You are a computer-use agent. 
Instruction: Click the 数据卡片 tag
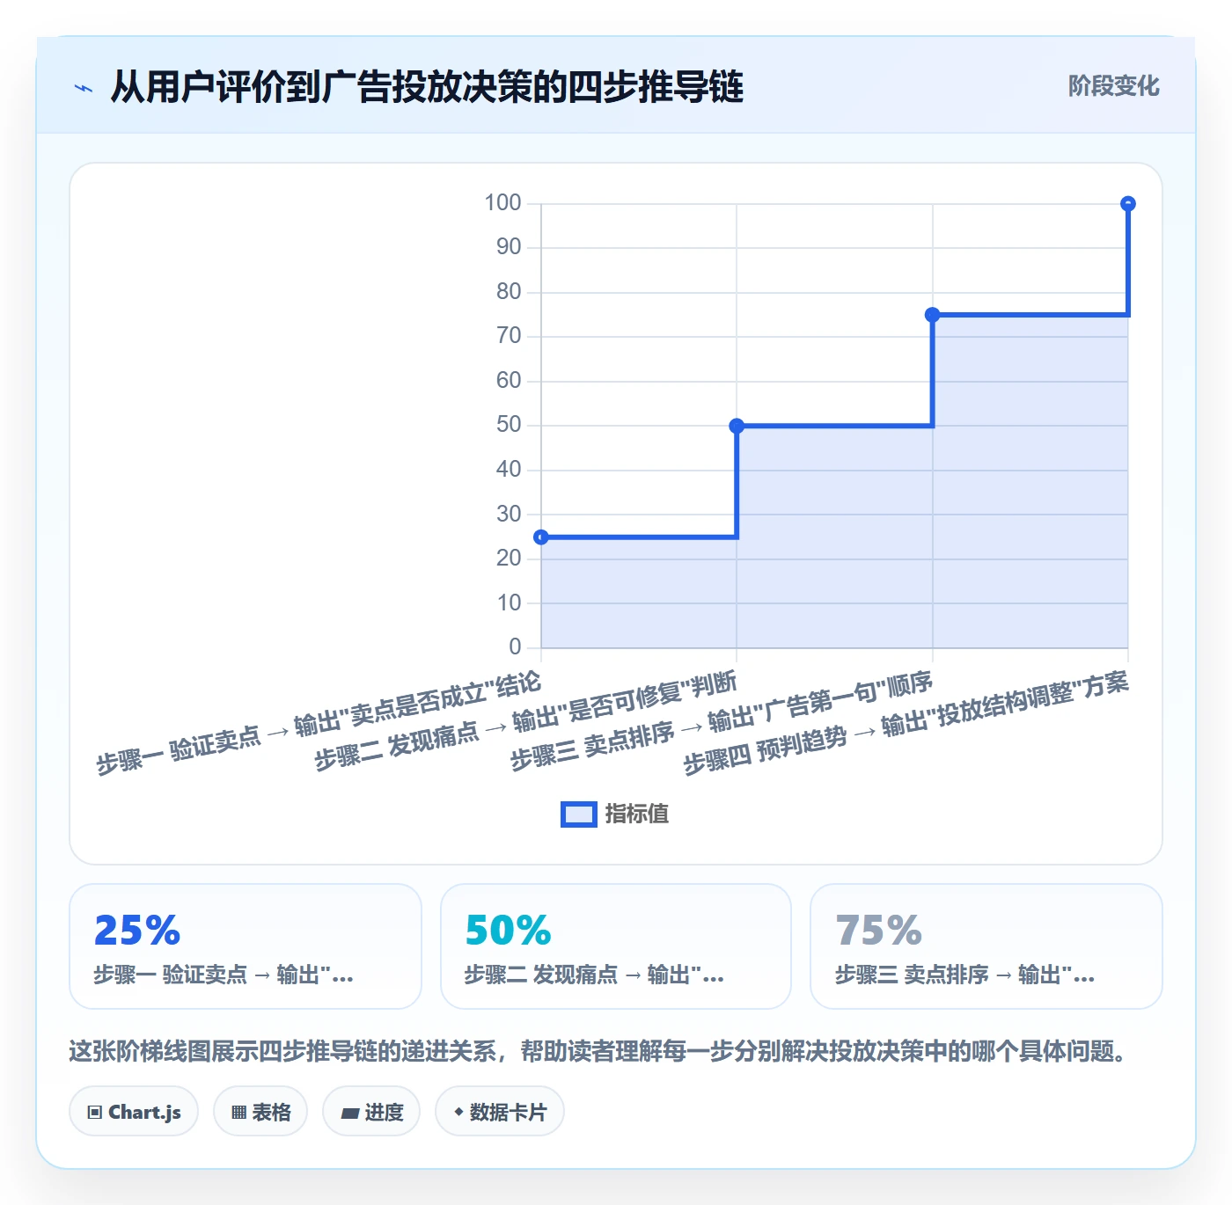[x=500, y=1112]
